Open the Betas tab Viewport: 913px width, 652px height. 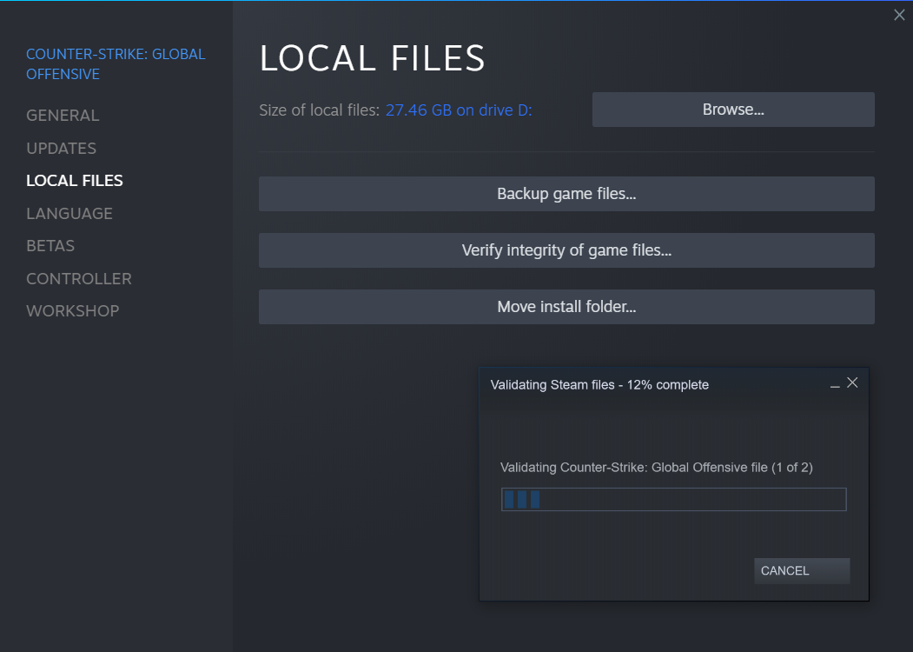pyautogui.click(x=50, y=246)
